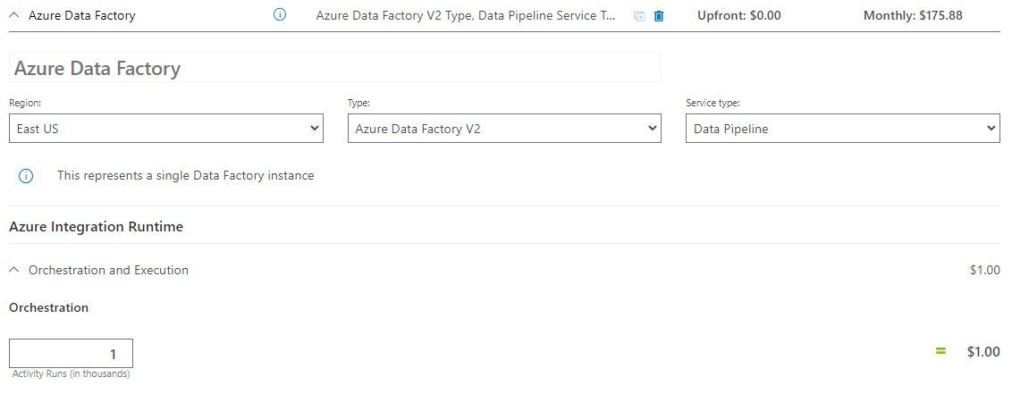This screenshot has width=1012, height=394.
Task: Clone the Azure Data Factory estimate item
Action: coord(639,16)
